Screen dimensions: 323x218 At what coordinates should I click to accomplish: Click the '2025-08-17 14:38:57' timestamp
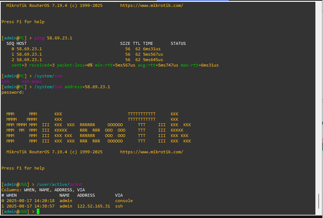(30, 206)
